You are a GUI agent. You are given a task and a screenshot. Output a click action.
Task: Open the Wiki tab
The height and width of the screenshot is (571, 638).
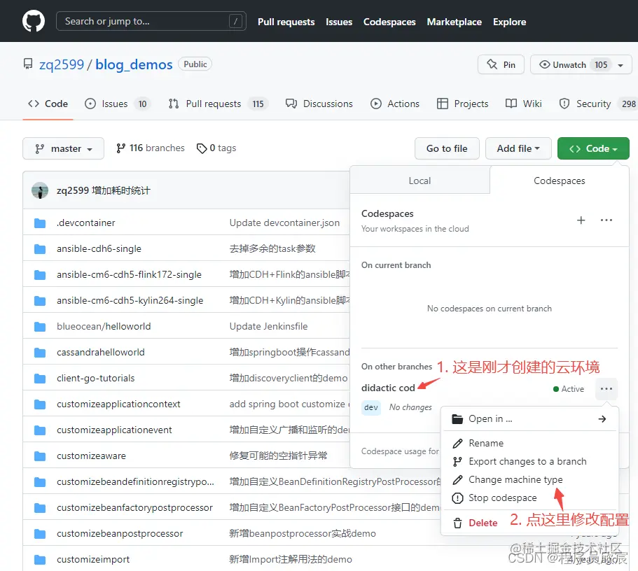click(523, 104)
